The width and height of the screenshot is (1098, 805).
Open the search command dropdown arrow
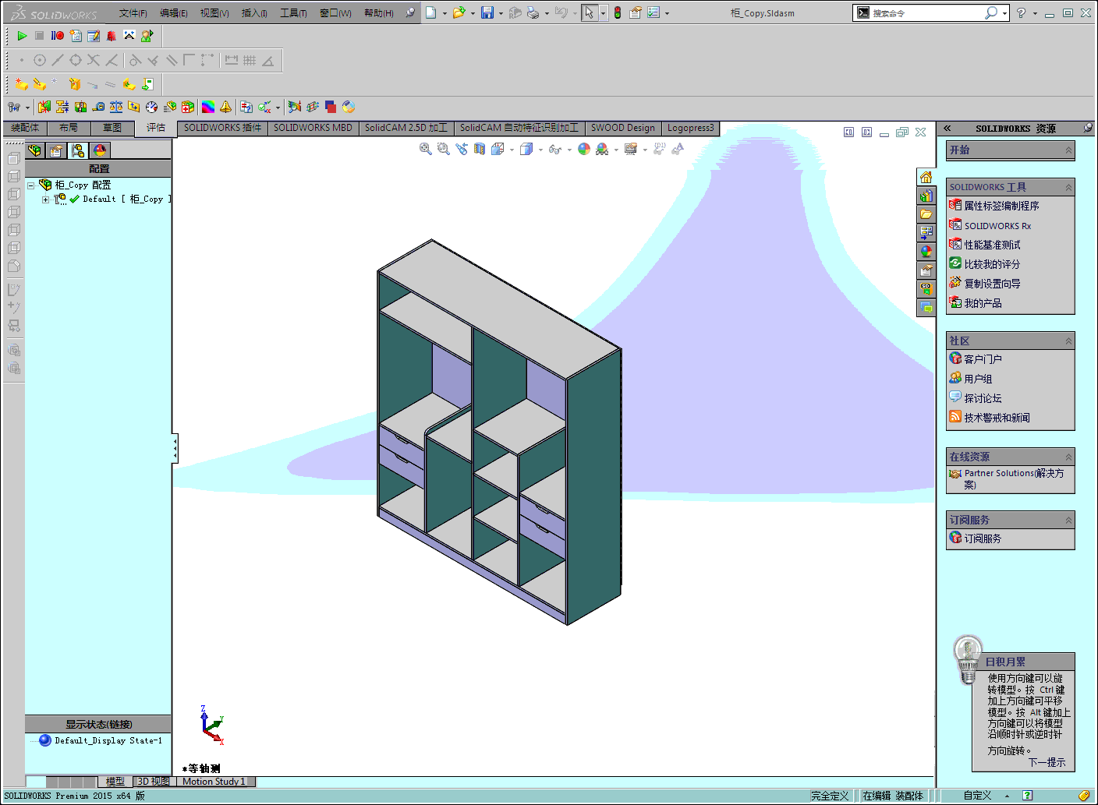coord(1004,13)
